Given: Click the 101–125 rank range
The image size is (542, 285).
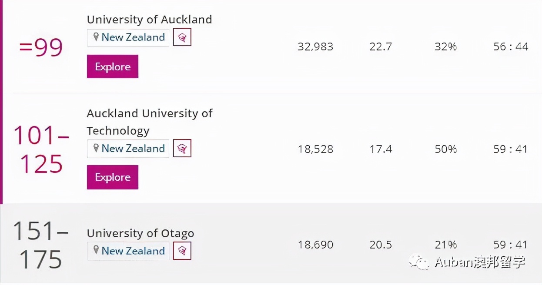Looking at the screenshot, I should point(41,149).
